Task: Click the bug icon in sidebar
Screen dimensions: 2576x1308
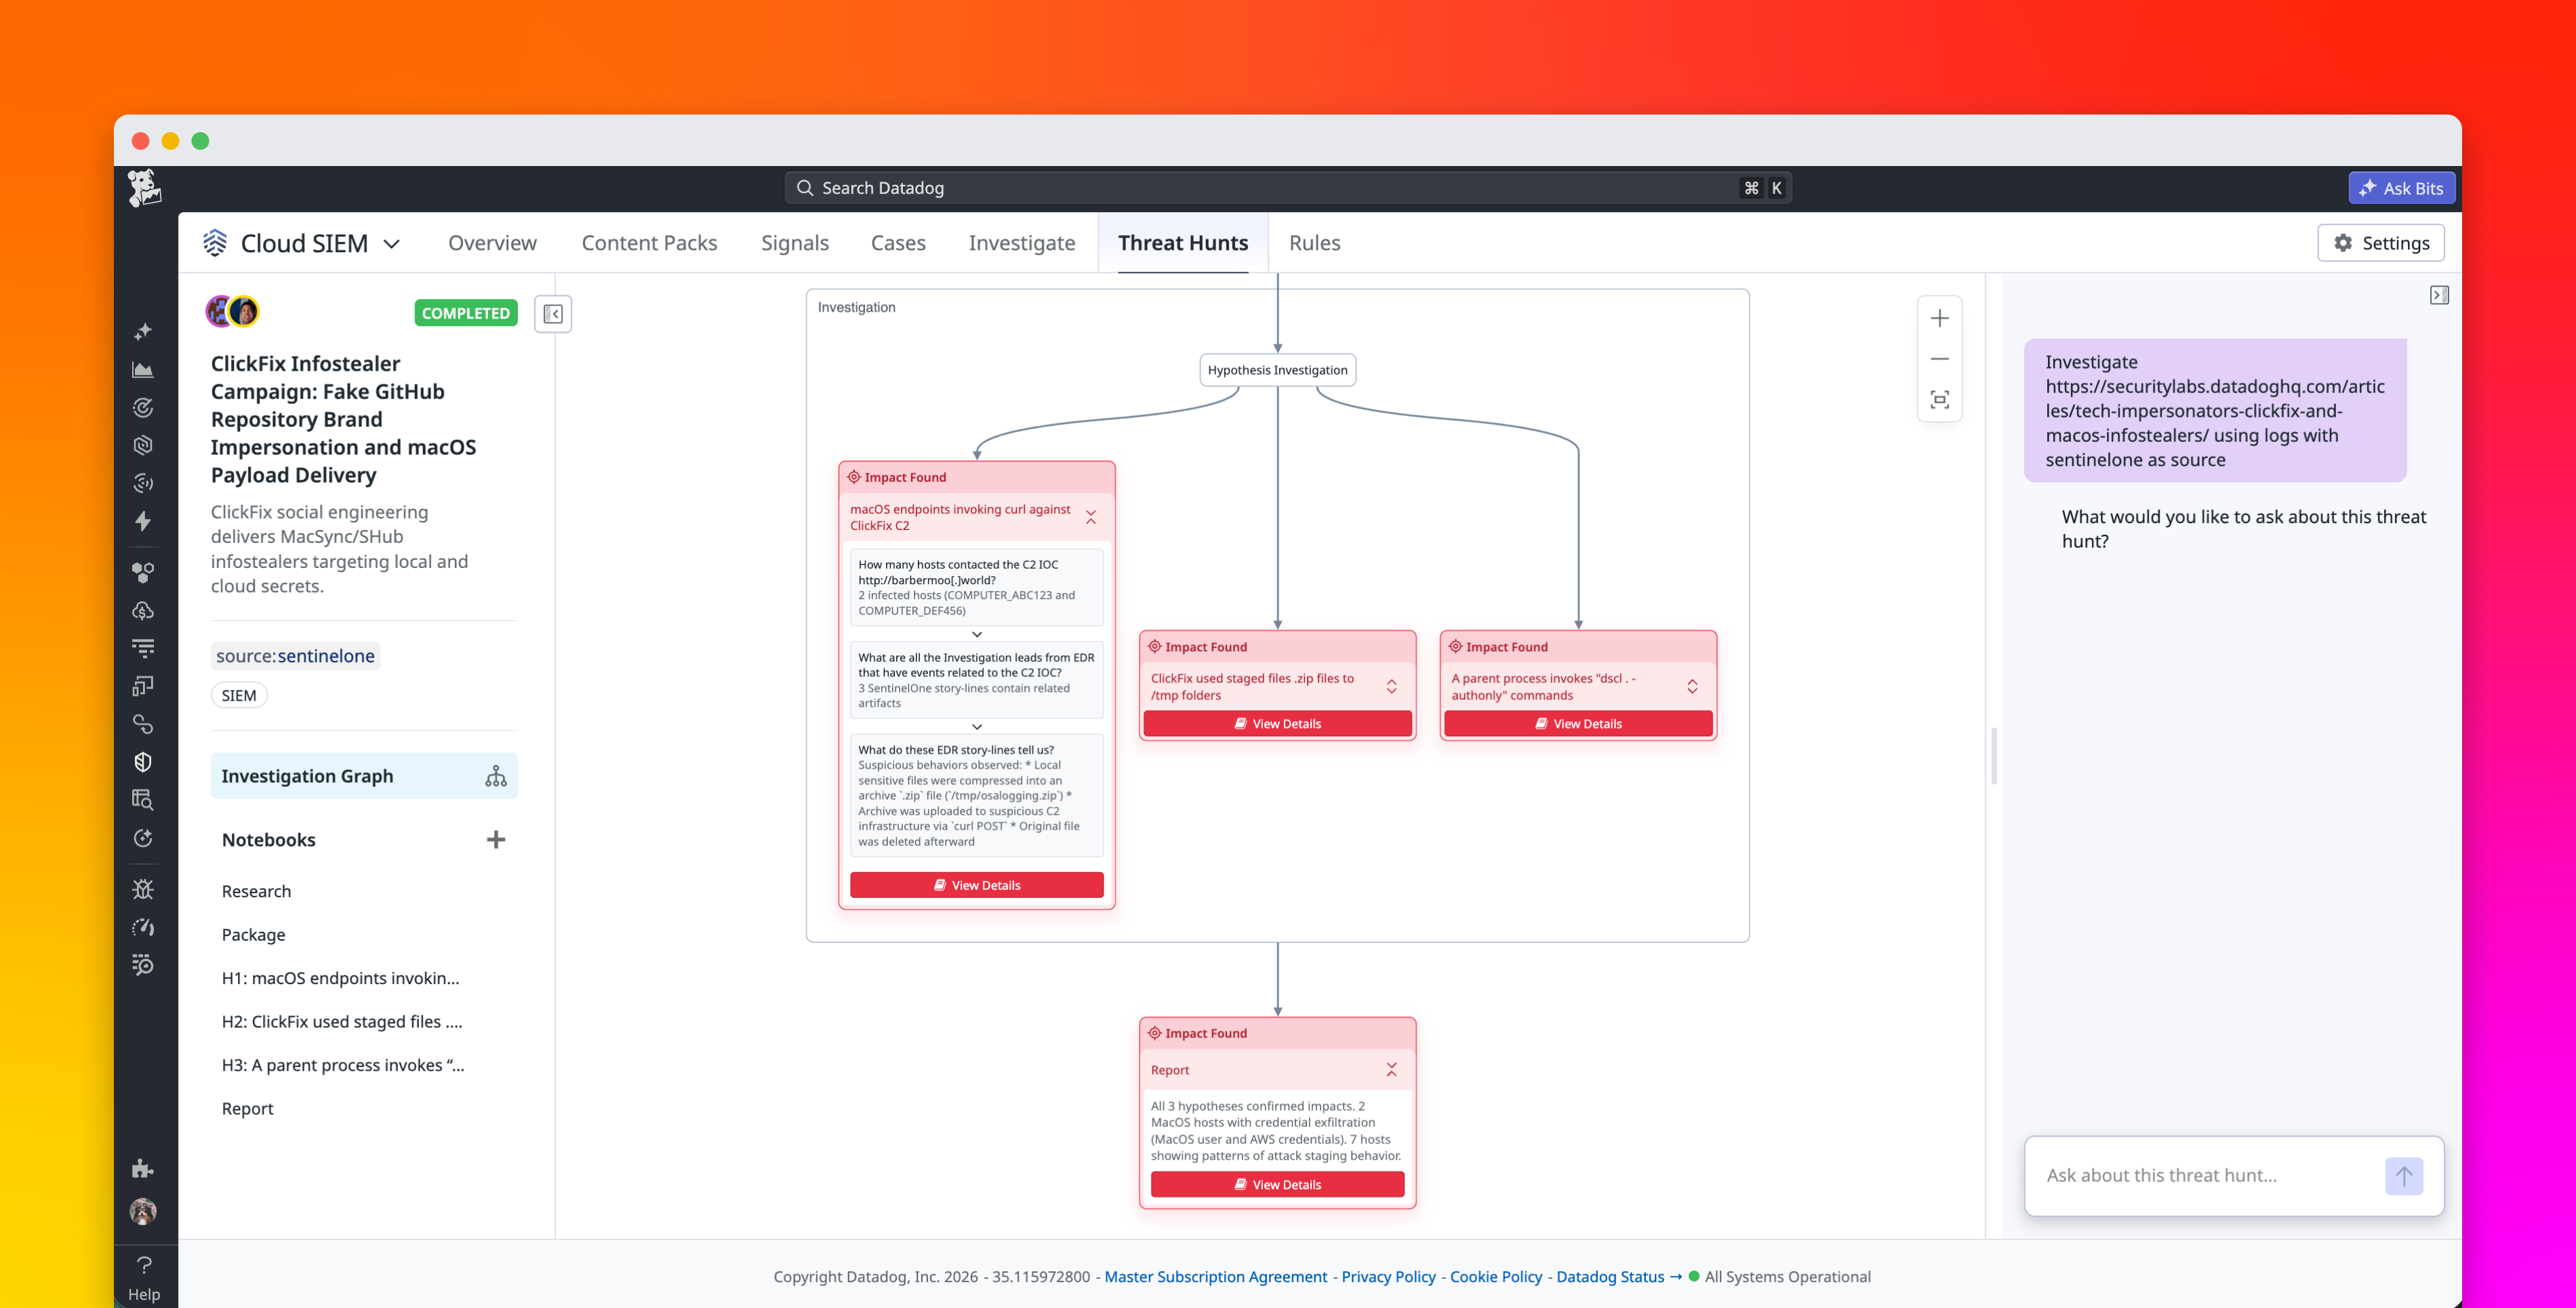Action: [144, 889]
